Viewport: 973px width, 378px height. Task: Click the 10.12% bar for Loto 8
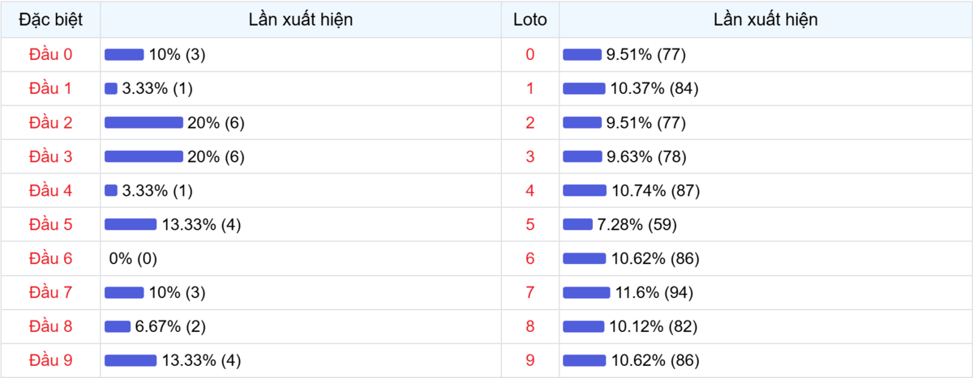[x=583, y=327]
